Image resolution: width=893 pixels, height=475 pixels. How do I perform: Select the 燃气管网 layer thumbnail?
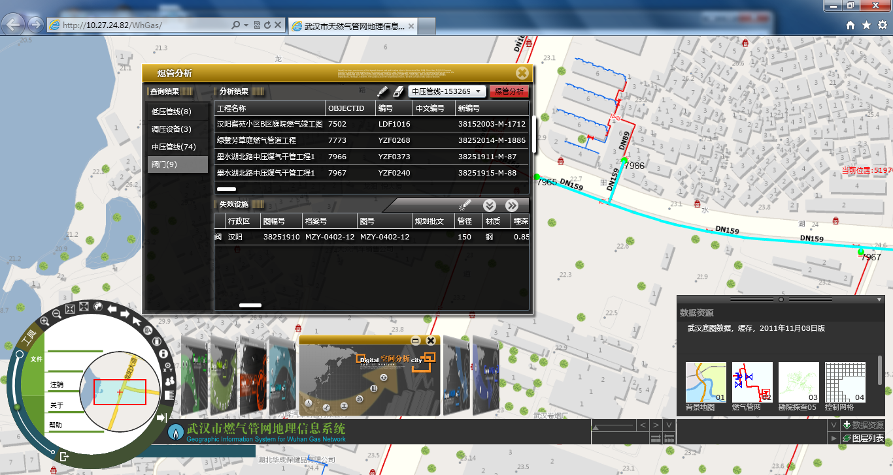[752, 383]
